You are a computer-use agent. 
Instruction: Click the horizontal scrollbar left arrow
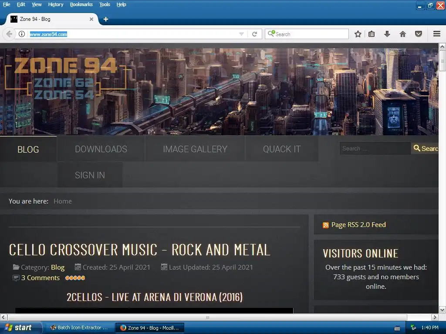[3, 317]
